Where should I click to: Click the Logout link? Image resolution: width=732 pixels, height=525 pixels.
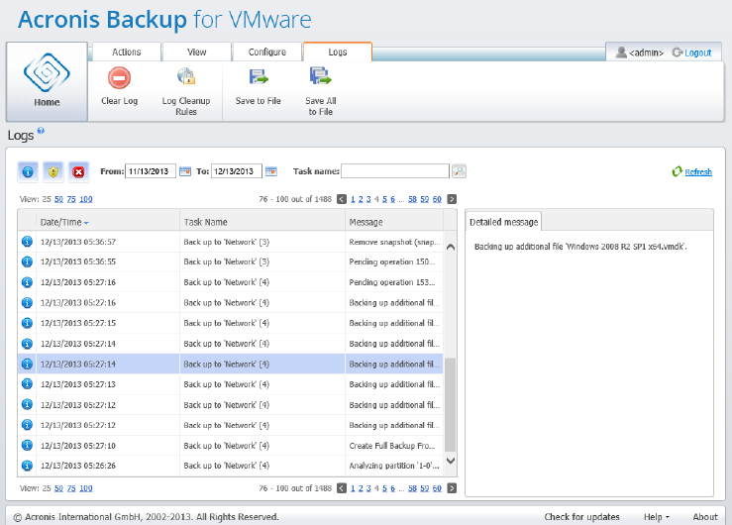click(698, 52)
